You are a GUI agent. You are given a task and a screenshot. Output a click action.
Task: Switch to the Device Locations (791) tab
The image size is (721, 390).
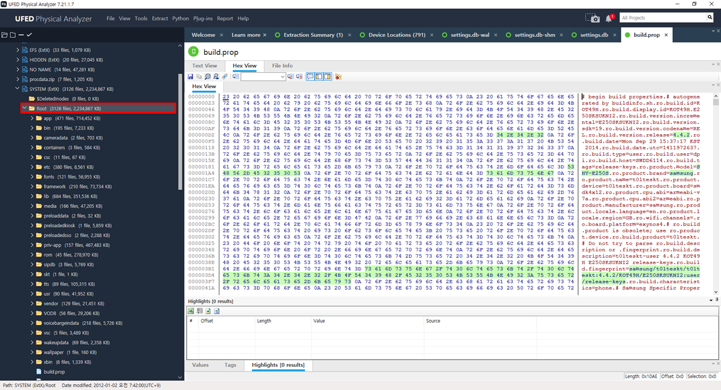coord(397,35)
